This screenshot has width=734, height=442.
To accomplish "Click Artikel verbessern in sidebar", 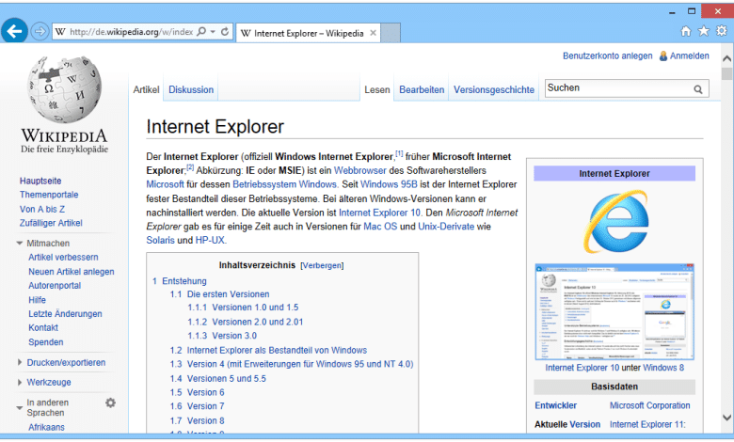I will 63,258.
